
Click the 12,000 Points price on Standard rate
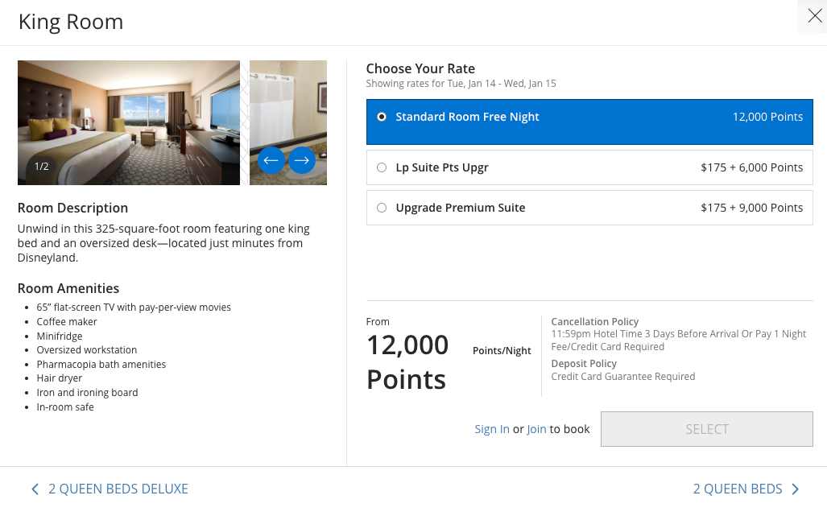click(x=767, y=117)
